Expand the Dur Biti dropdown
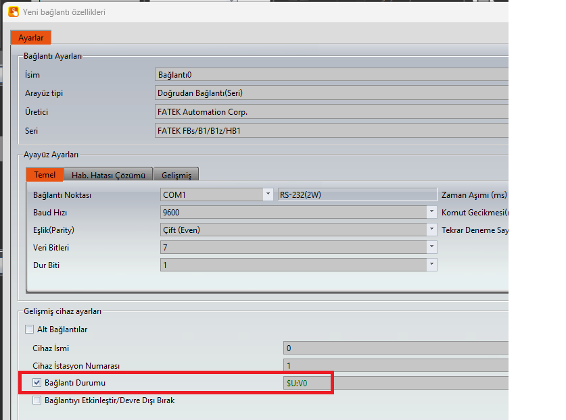Viewport: 566px width, 420px height. click(x=431, y=265)
